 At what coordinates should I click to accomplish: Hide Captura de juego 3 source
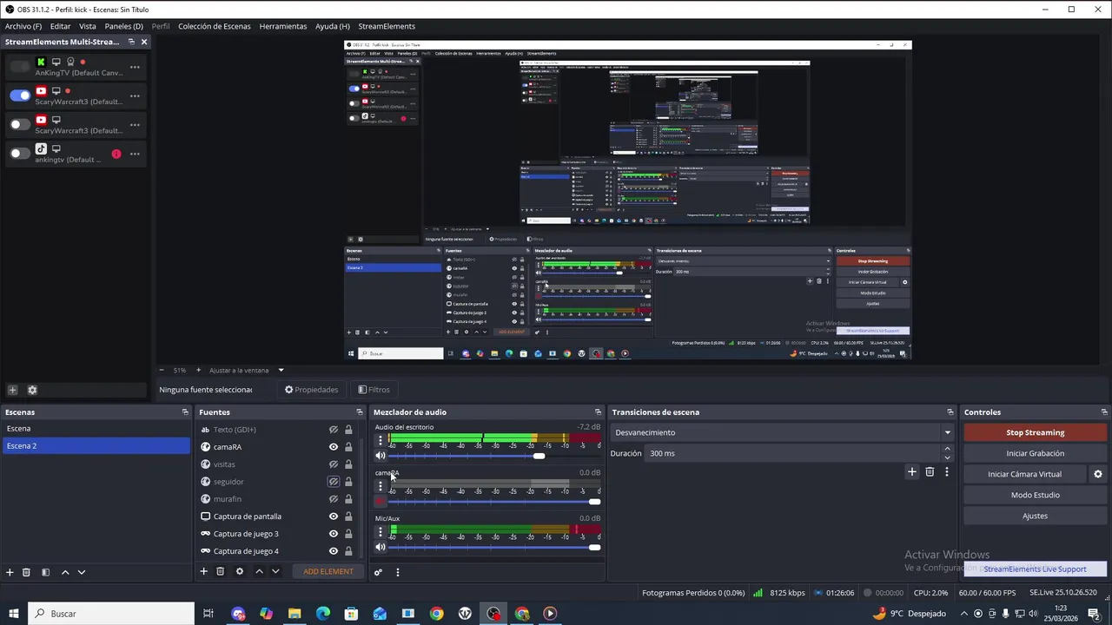click(333, 534)
